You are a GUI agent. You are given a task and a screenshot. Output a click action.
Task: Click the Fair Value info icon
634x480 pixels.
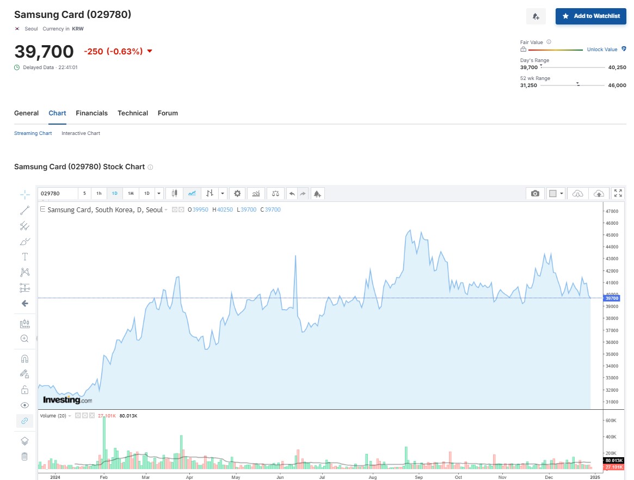click(x=549, y=42)
